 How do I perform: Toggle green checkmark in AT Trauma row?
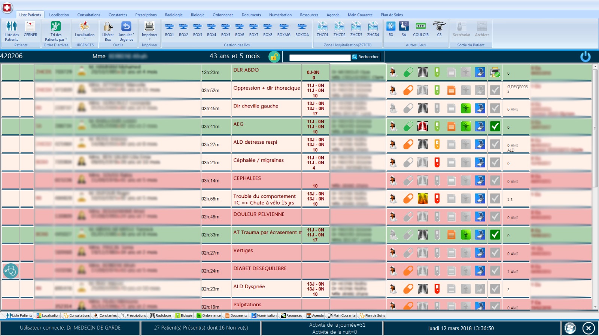pos(495,235)
